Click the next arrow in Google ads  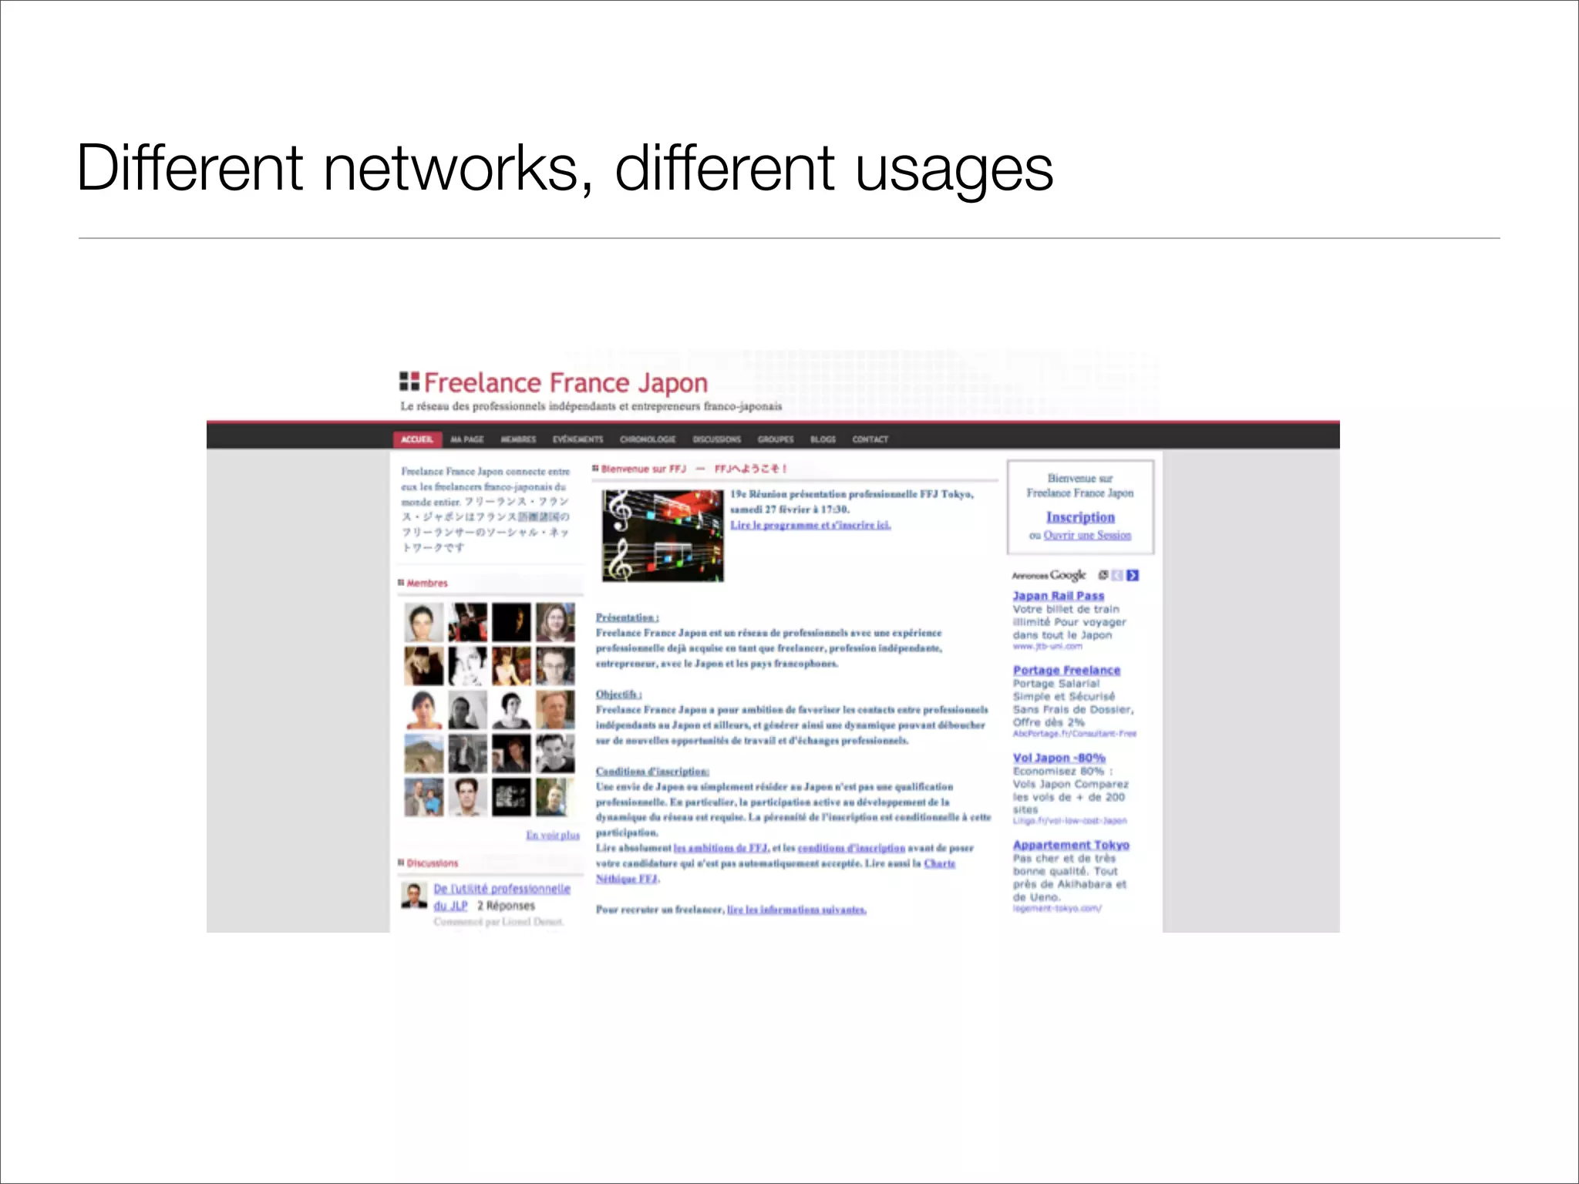[1132, 575]
